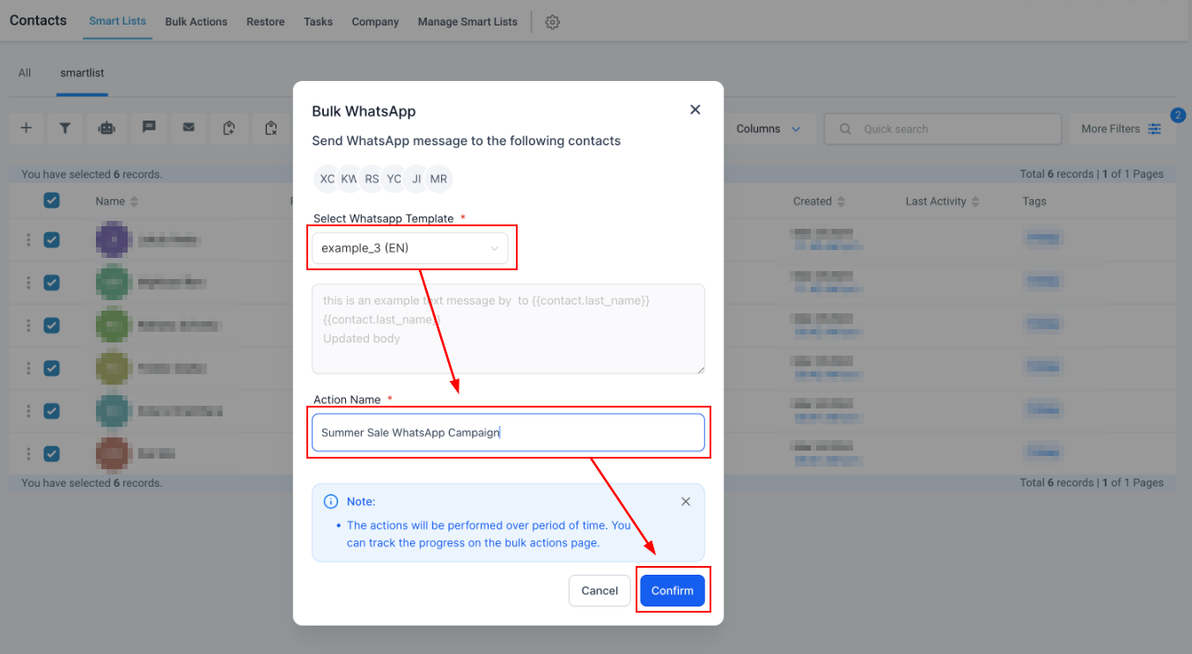Click the Remove Tag icon
The height and width of the screenshot is (654, 1192).
(271, 129)
